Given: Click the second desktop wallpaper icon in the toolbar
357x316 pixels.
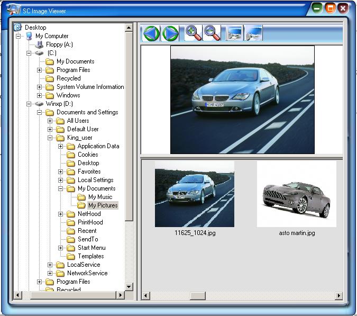Looking at the screenshot, I should click(254, 33).
